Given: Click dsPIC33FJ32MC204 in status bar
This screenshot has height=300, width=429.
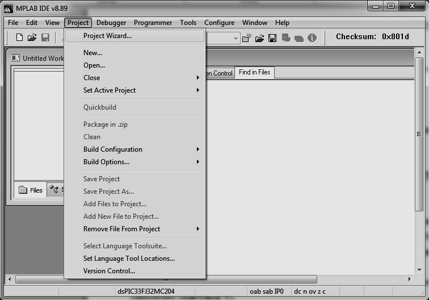Looking at the screenshot, I should pyautogui.click(x=146, y=291).
